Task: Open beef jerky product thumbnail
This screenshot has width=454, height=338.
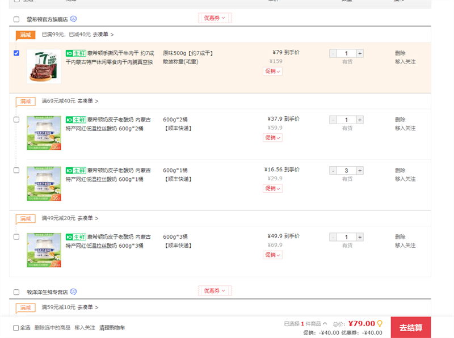Action: 44,66
